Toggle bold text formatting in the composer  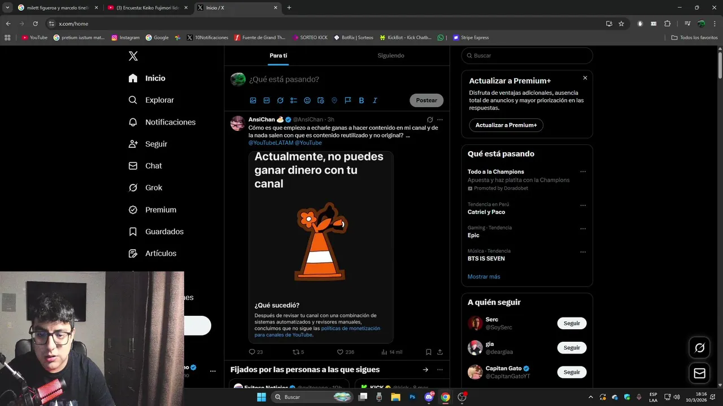(x=361, y=100)
